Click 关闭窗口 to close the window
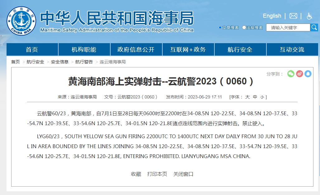Viewport: 320px width, 195px height. click(x=183, y=174)
